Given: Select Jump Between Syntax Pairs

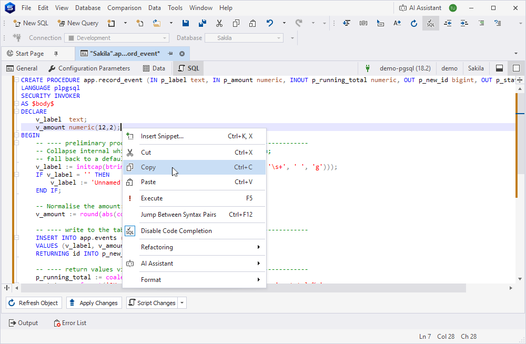Looking at the screenshot, I should pyautogui.click(x=194, y=215).
